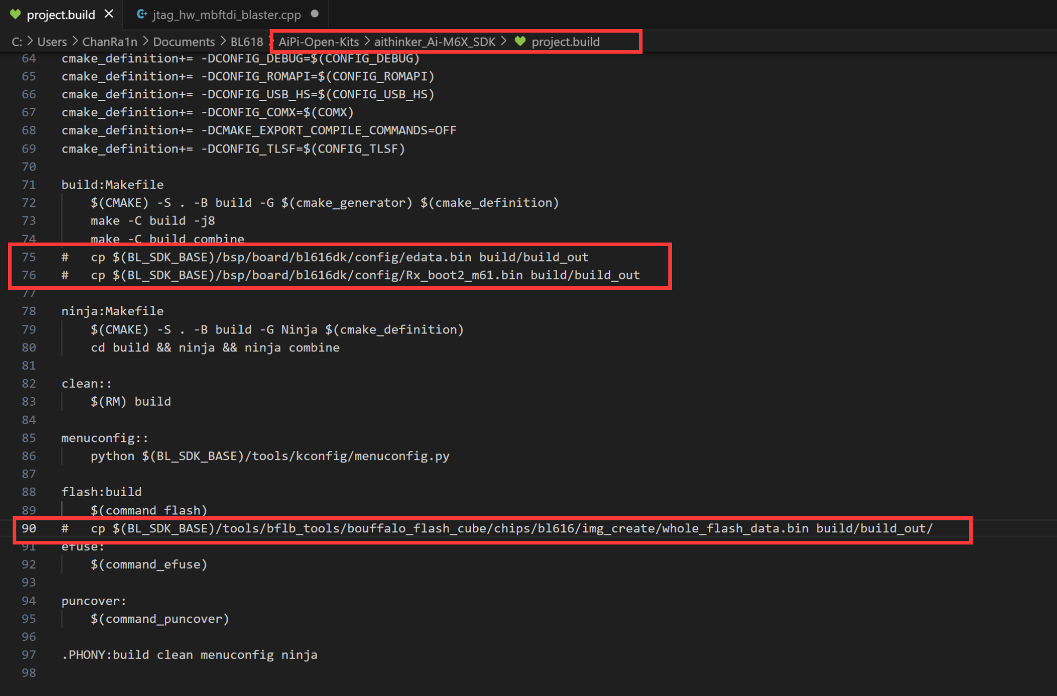Image resolution: width=1057 pixels, height=696 pixels.
Task: Close the project.build tab
Action: pyautogui.click(x=109, y=14)
